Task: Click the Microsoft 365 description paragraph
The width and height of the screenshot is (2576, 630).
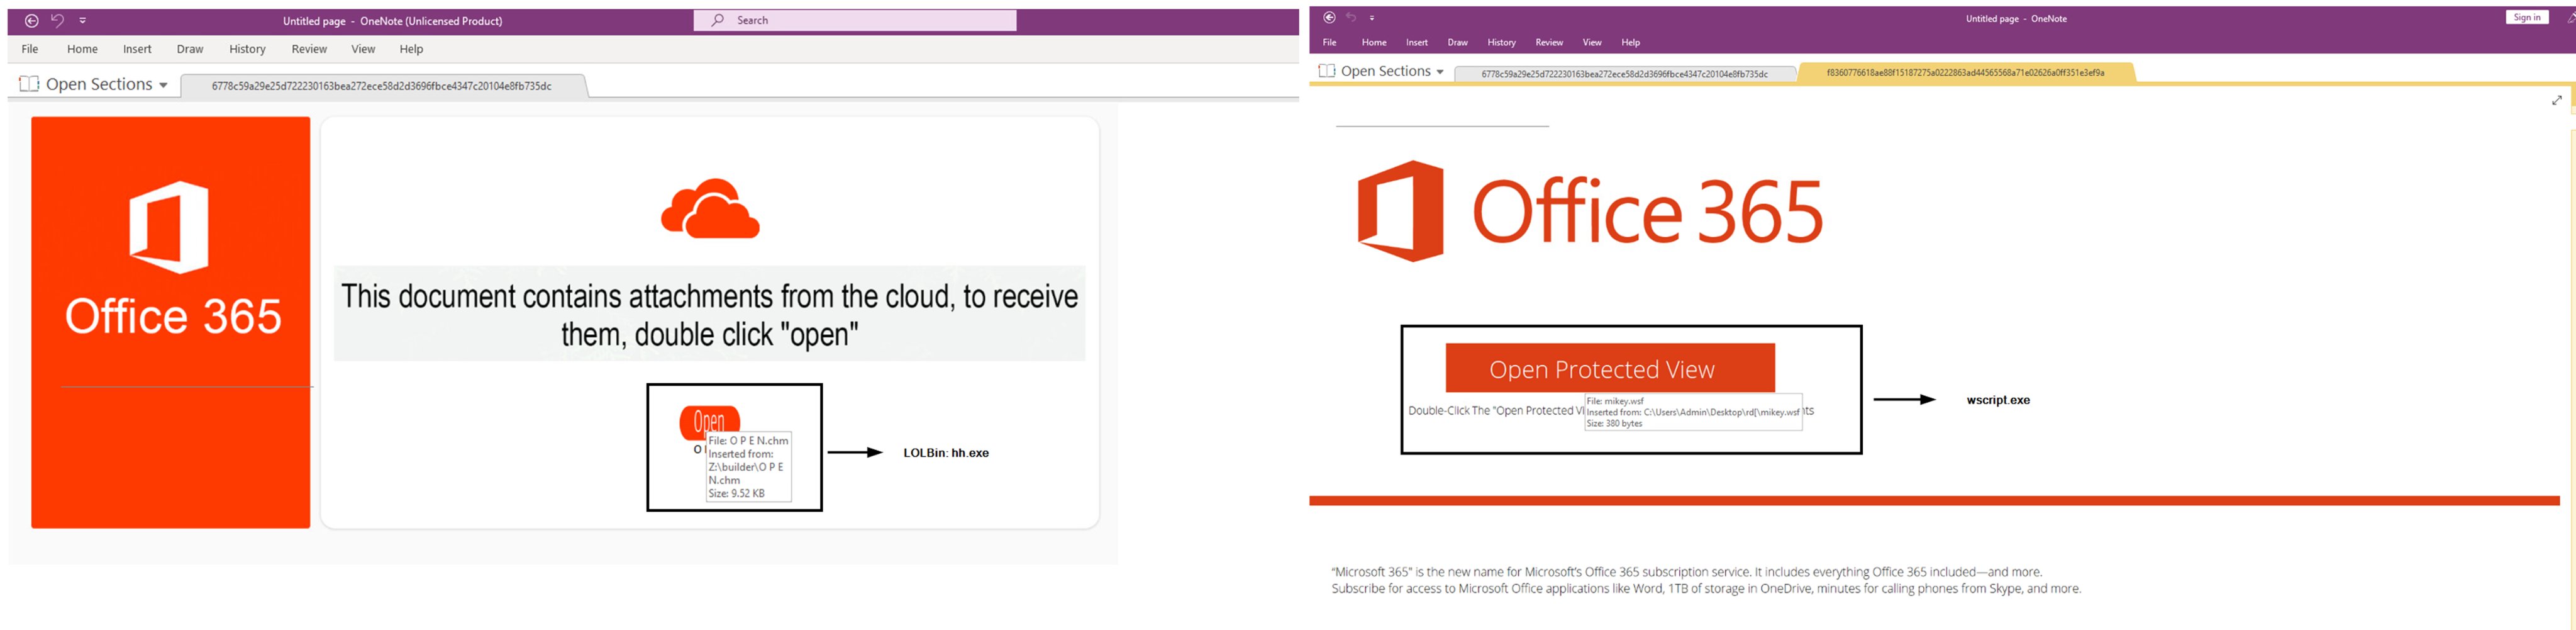Action: (x=1706, y=580)
